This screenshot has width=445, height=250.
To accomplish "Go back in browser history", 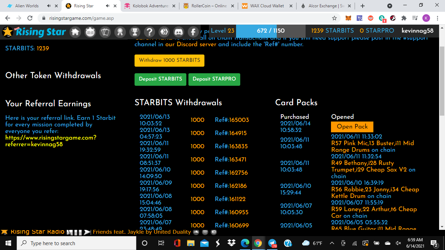I will pyautogui.click(x=8, y=18).
